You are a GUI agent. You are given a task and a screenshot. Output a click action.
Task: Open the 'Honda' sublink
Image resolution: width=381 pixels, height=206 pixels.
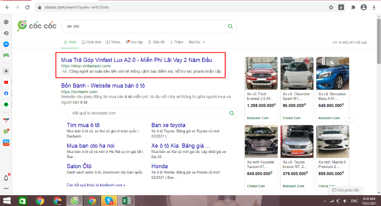coord(160,166)
